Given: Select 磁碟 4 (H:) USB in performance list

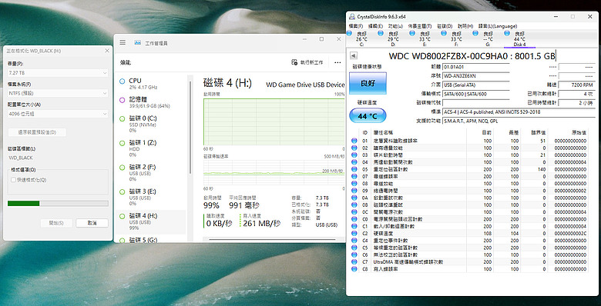Looking at the screenshot, I should (x=151, y=221).
